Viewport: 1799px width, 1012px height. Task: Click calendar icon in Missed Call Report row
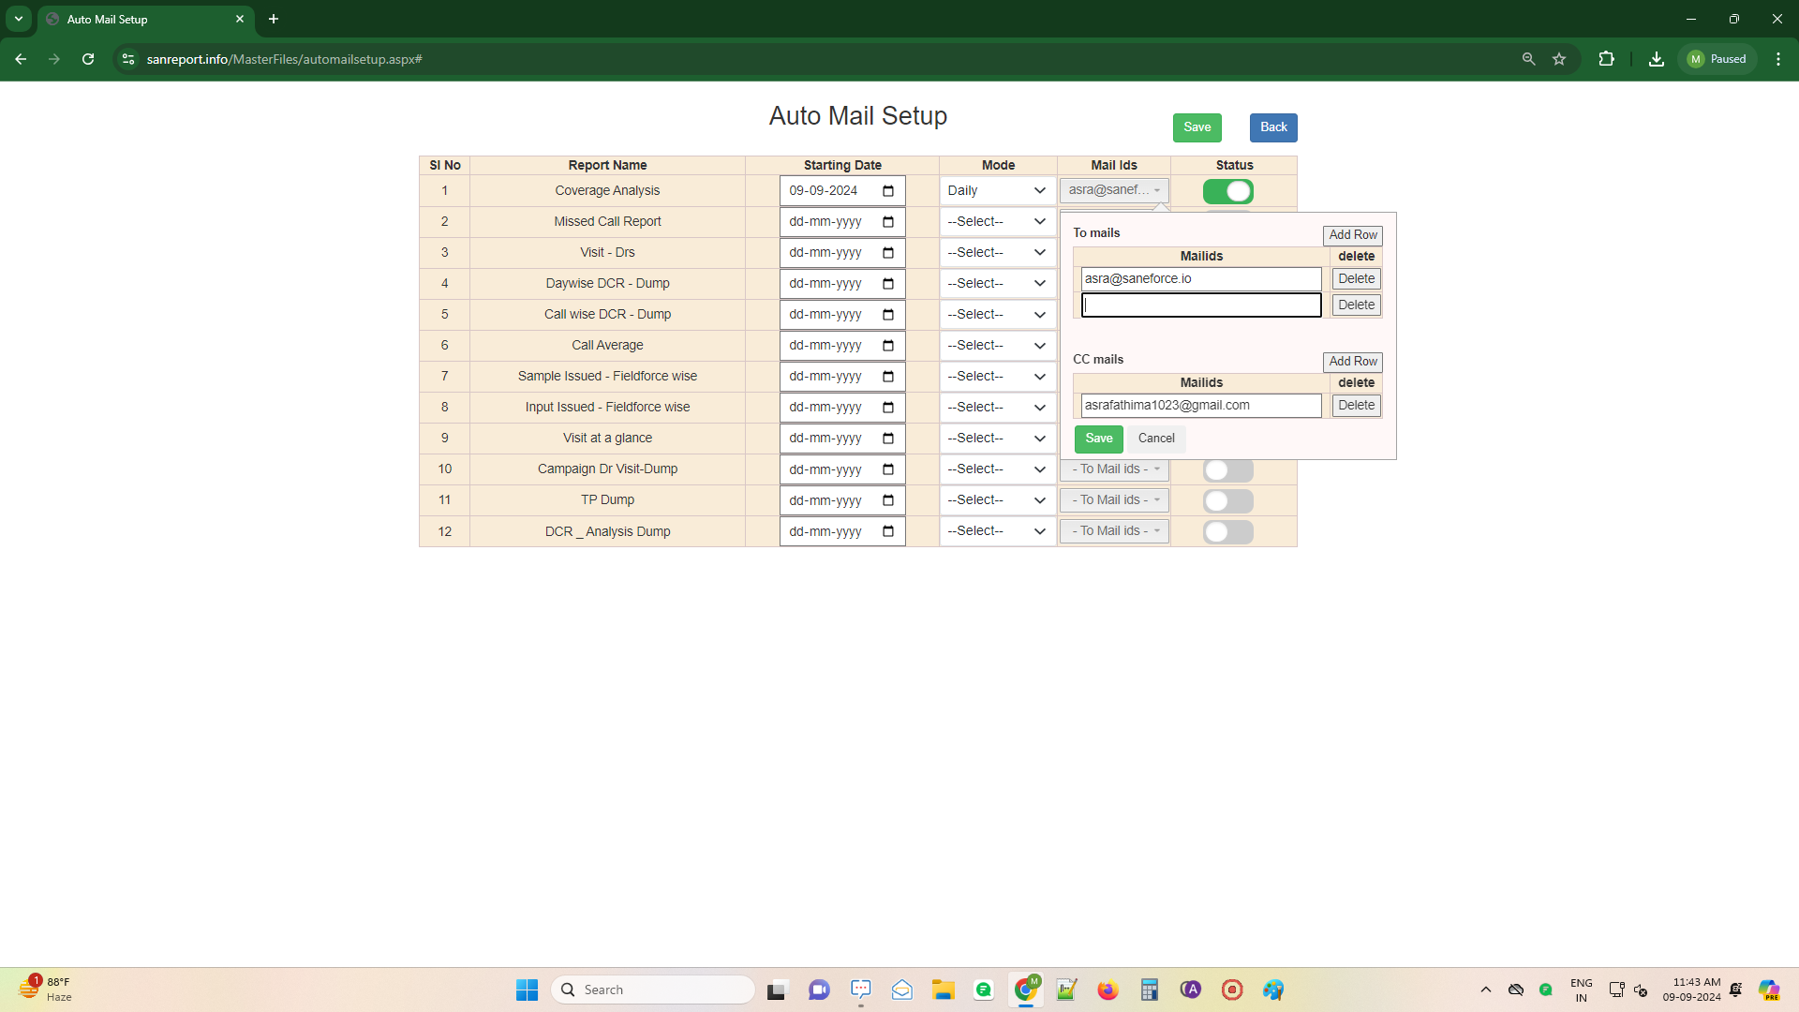[887, 222]
